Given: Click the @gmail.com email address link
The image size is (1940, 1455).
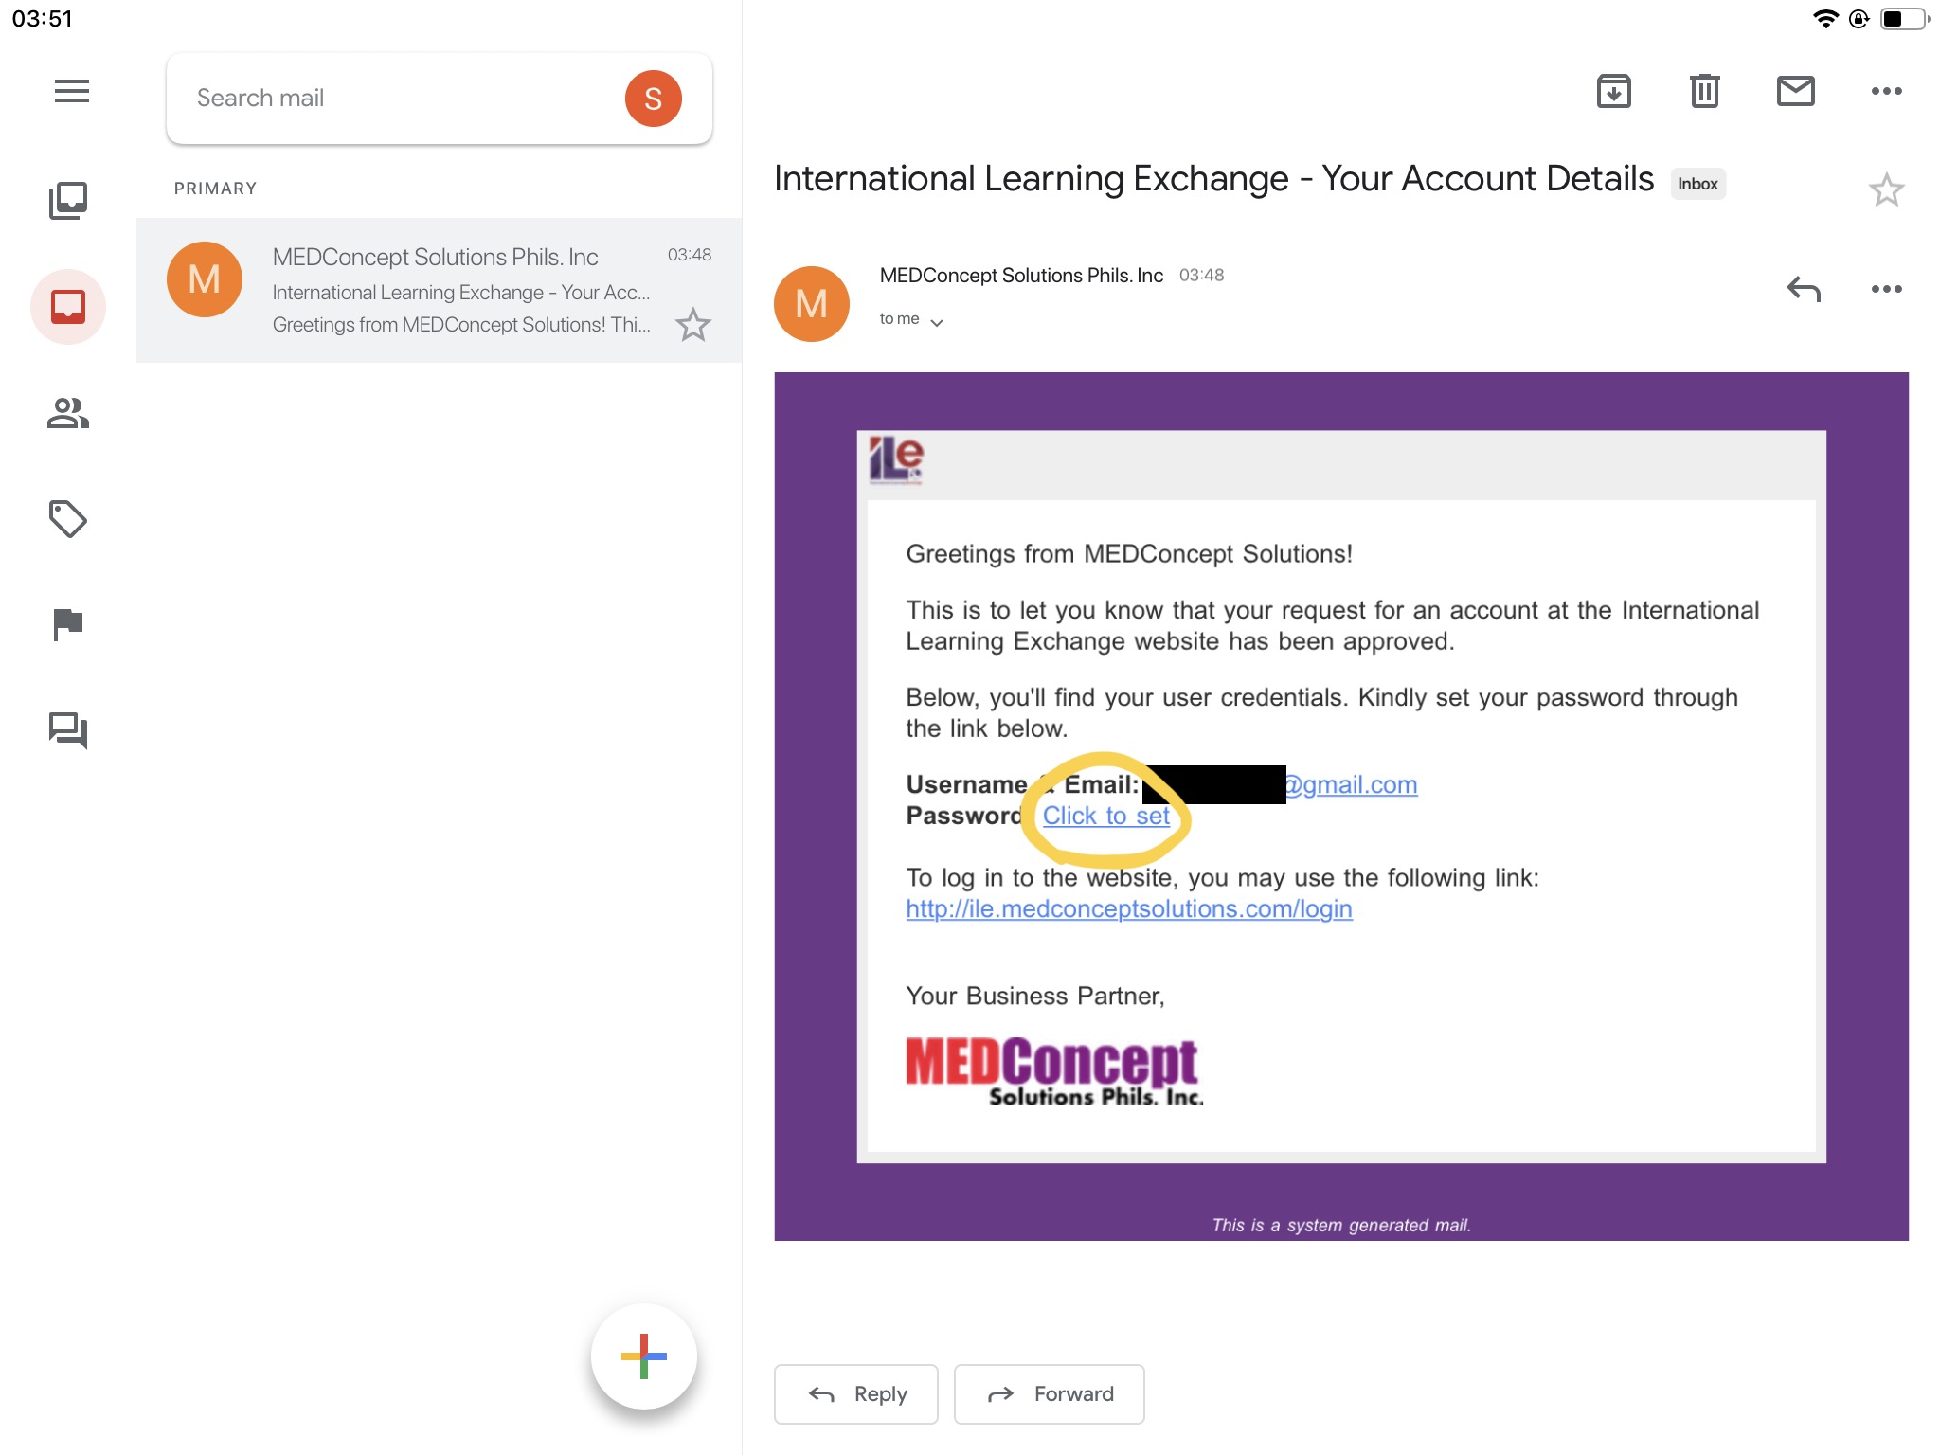Looking at the screenshot, I should pos(1352,784).
